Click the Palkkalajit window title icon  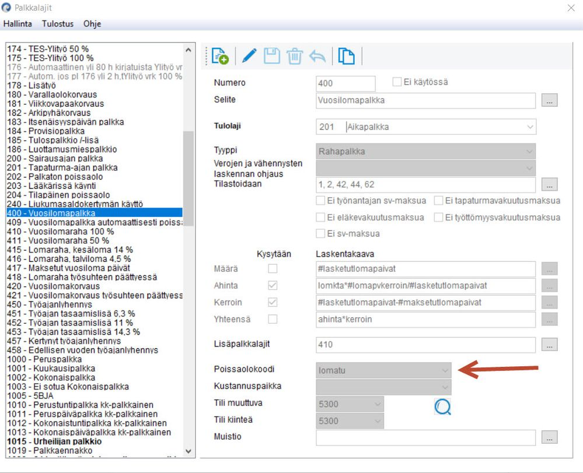click(6, 8)
